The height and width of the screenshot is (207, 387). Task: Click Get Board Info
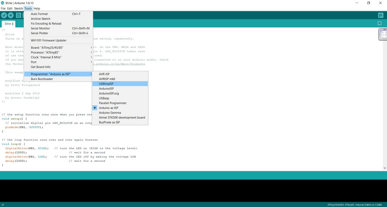58,67
